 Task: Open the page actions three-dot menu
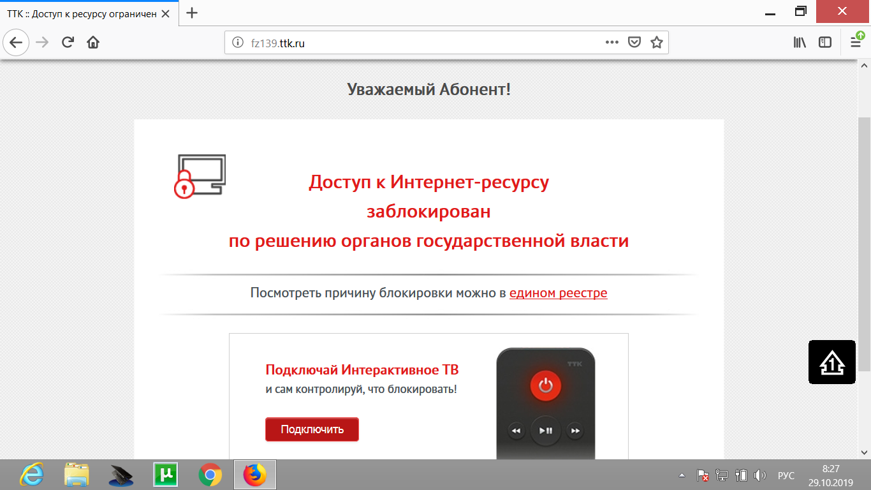click(x=611, y=43)
